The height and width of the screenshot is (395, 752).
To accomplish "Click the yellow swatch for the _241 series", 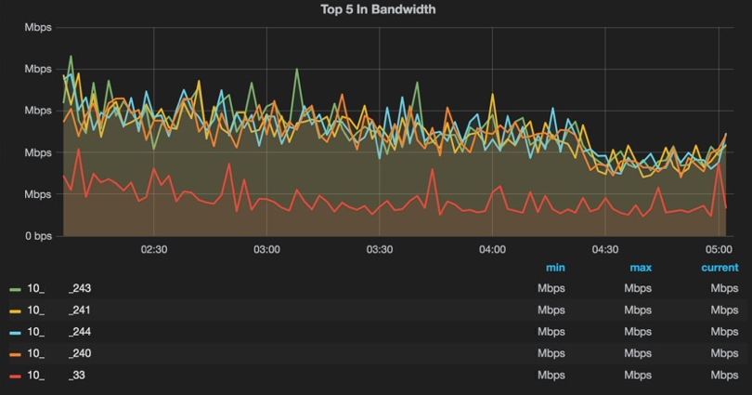I will coord(16,311).
